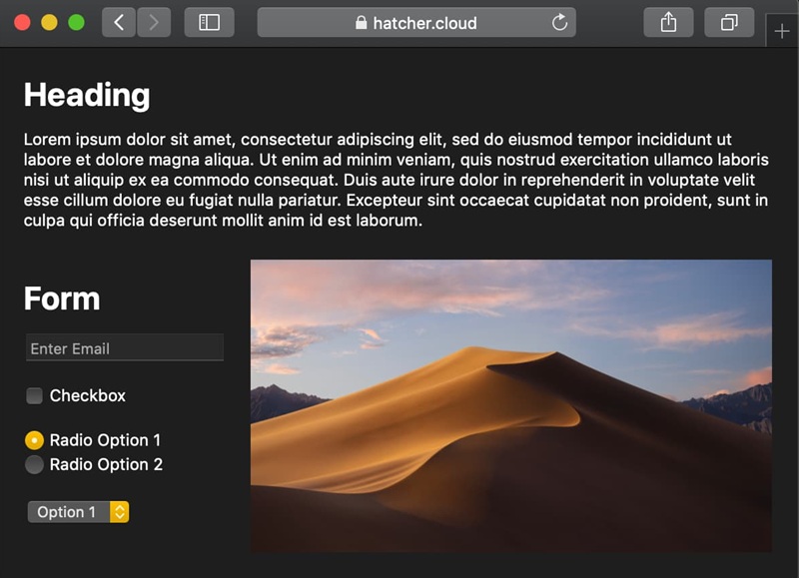Click the desert dune image

(511, 406)
